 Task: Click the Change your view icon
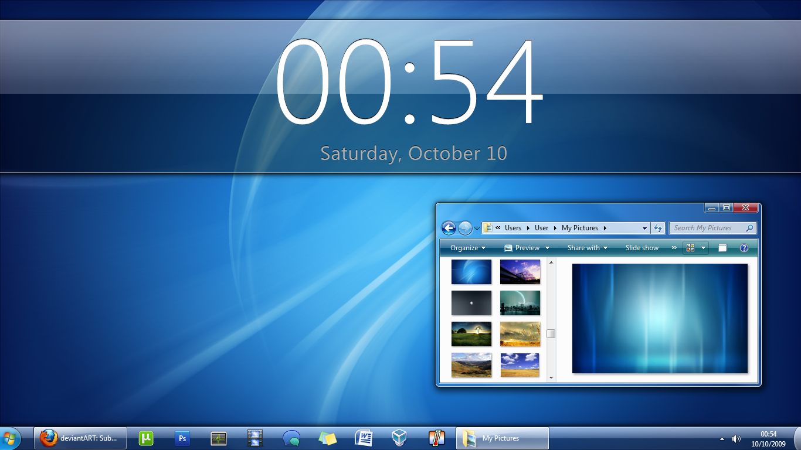pyautogui.click(x=690, y=248)
